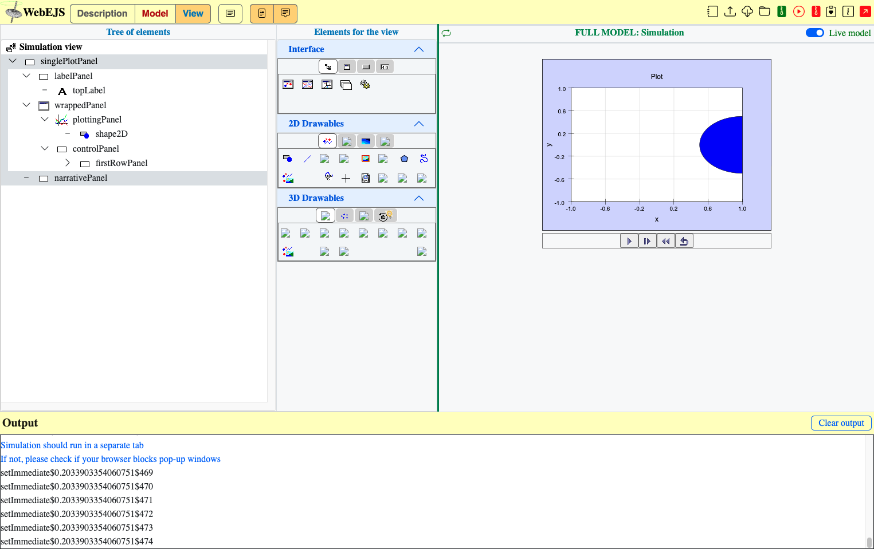Click play button under the plot
874x549 pixels.
pyautogui.click(x=629, y=241)
